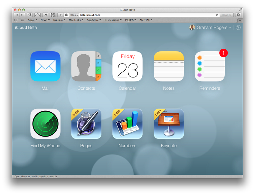Open the Keynote beta icon

(169, 124)
